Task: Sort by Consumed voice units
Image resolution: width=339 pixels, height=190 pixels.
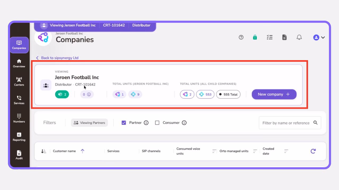Action: click(214, 151)
